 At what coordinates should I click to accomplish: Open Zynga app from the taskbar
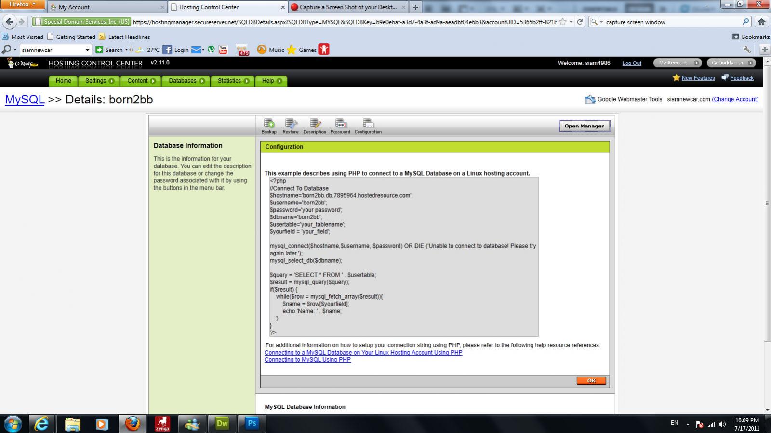click(x=162, y=423)
